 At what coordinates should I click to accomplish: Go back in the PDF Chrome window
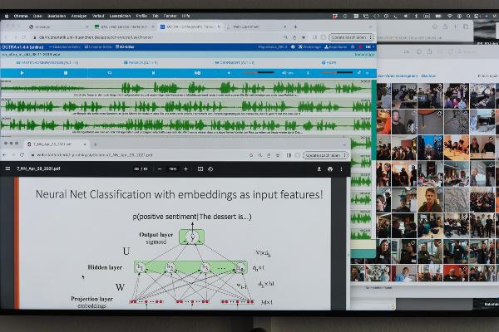pyautogui.click(x=4, y=155)
